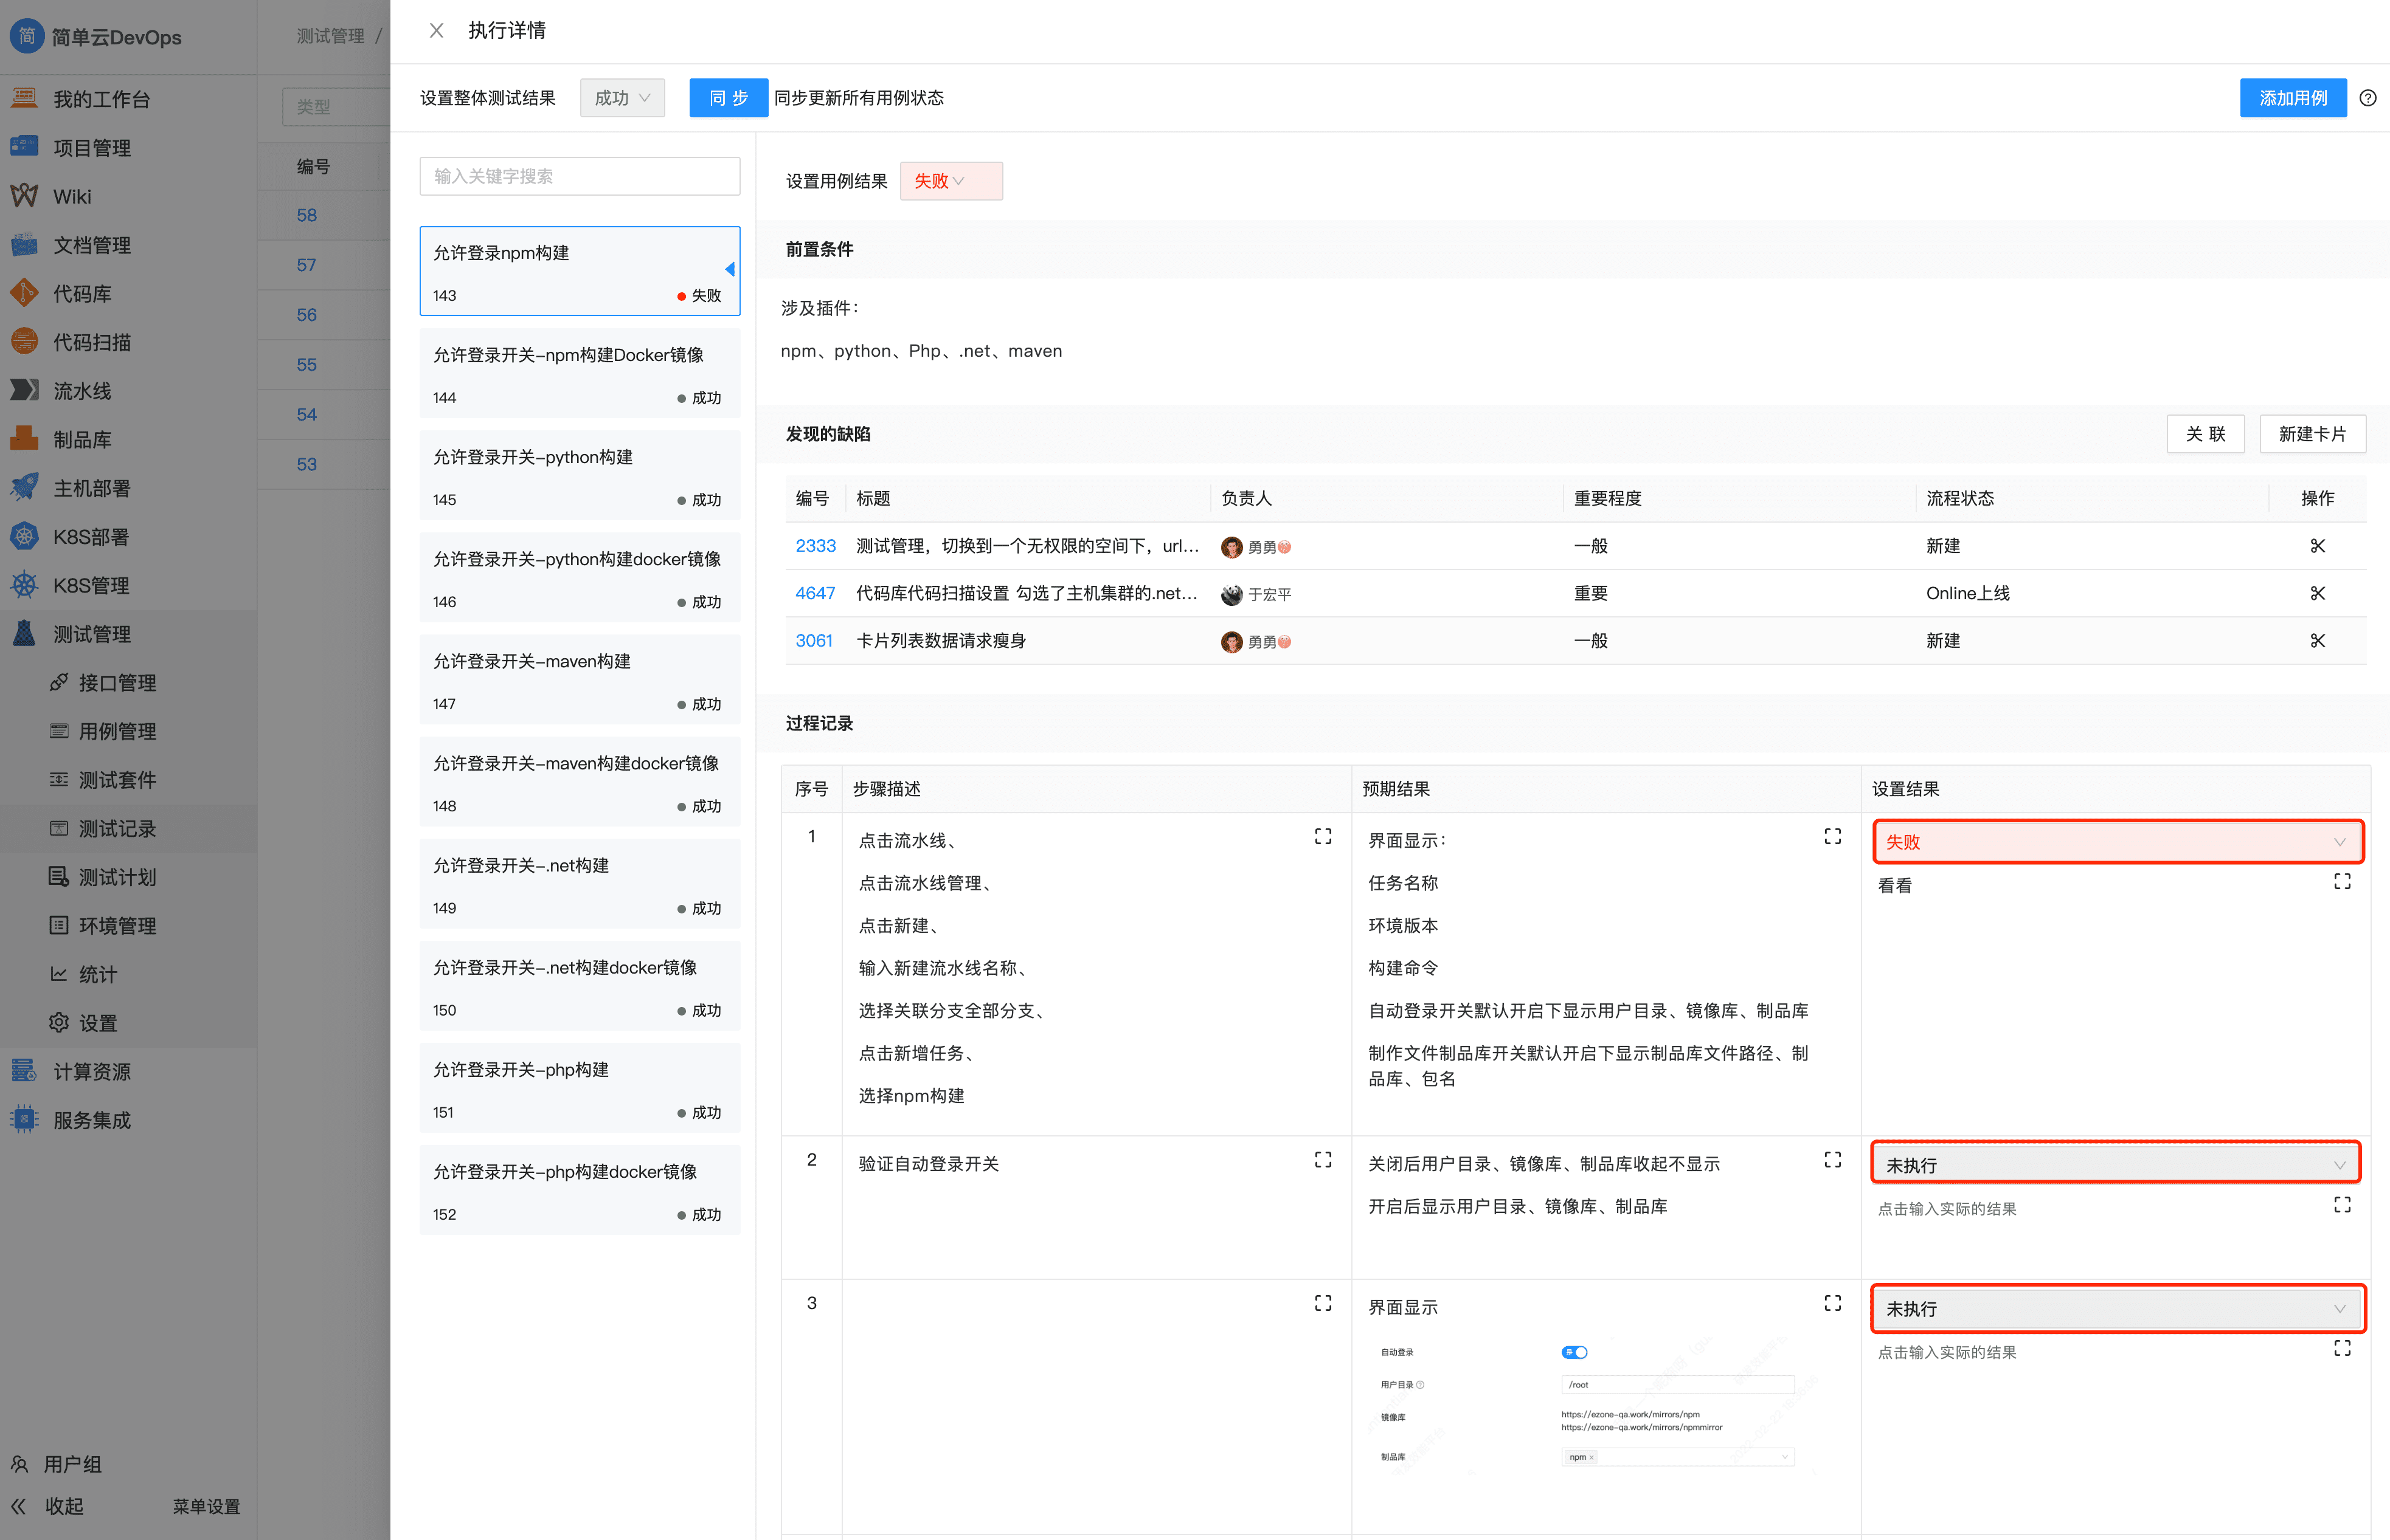This screenshot has width=2390, height=1540.
Task: Go to 测试计划 in the sidebar
Action: tap(117, 877)
